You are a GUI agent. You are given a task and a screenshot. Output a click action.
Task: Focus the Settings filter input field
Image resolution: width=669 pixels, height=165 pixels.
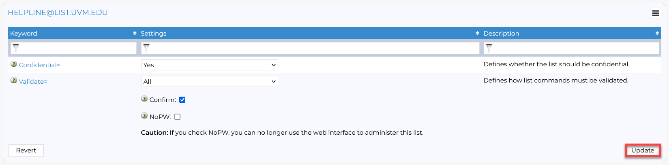313,48
